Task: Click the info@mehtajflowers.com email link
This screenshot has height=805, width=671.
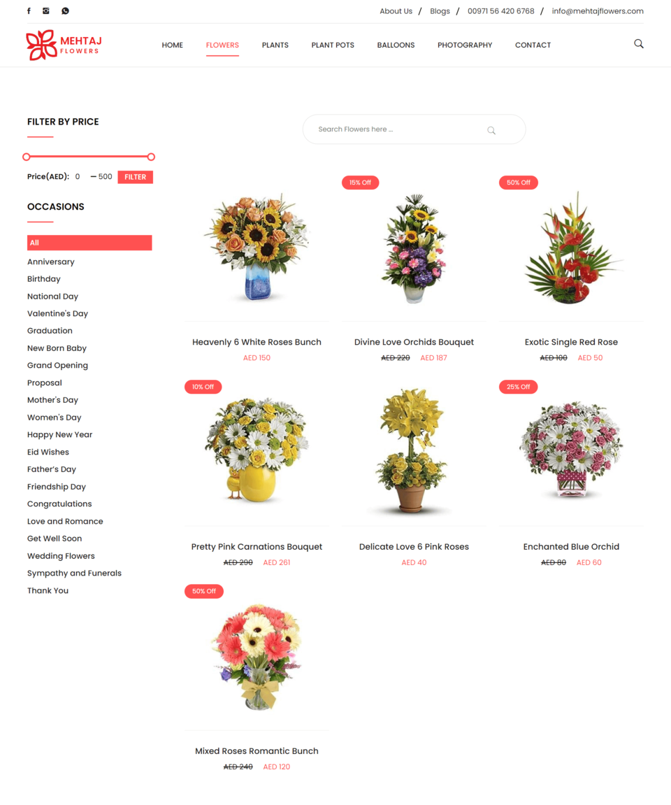Action: 598,11
